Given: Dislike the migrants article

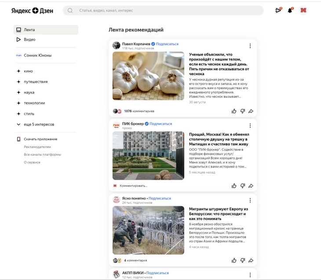Looking at the screenshot, I should point(243,260).
